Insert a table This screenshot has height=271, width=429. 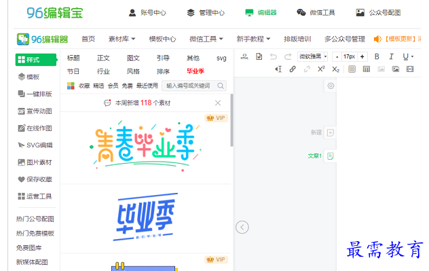367,69
